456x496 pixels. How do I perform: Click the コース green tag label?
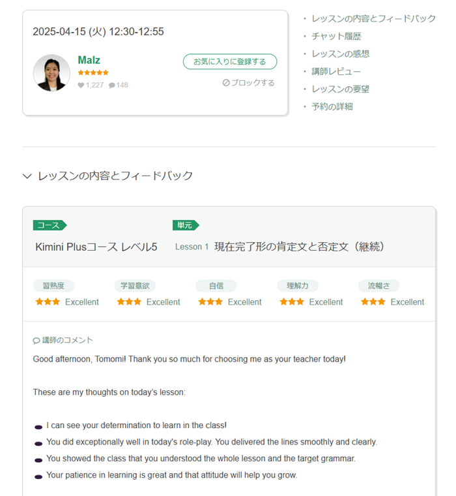[x=50, y=225]
